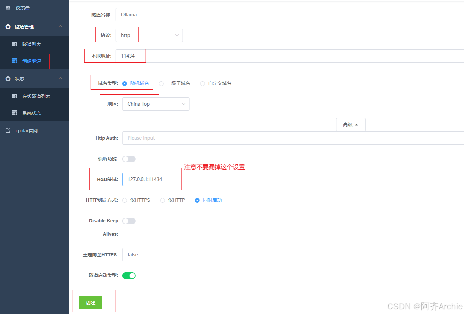
Task: Click the 本地地址 field with 11434
Action: tap(290, 56)
